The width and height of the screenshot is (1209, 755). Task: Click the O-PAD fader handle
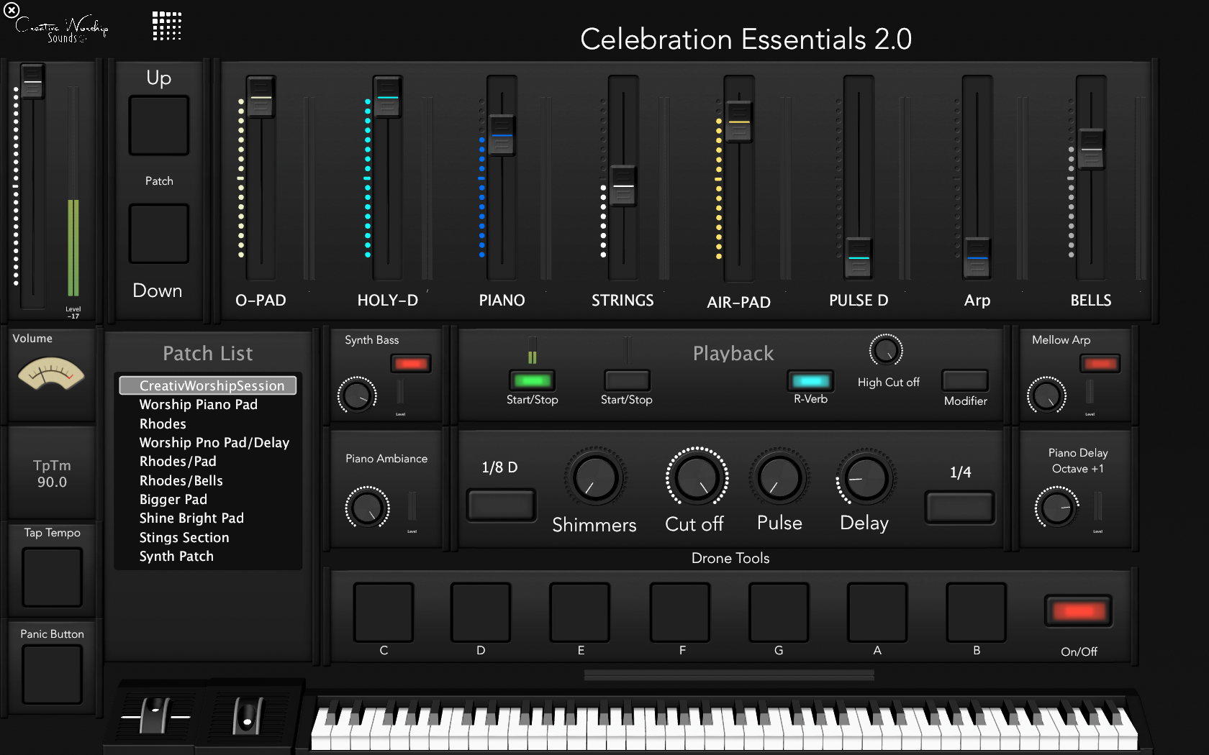(x=261, y=97)
